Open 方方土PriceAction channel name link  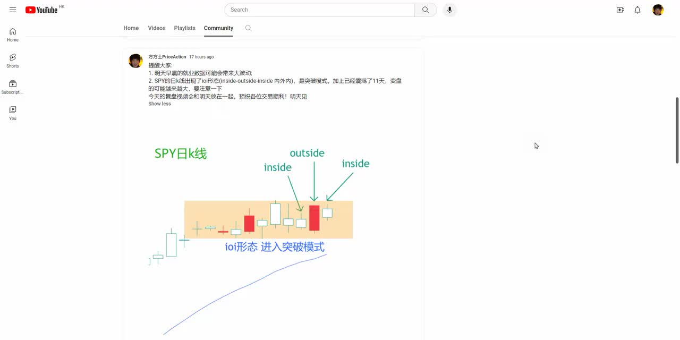[x=167, y=57]
